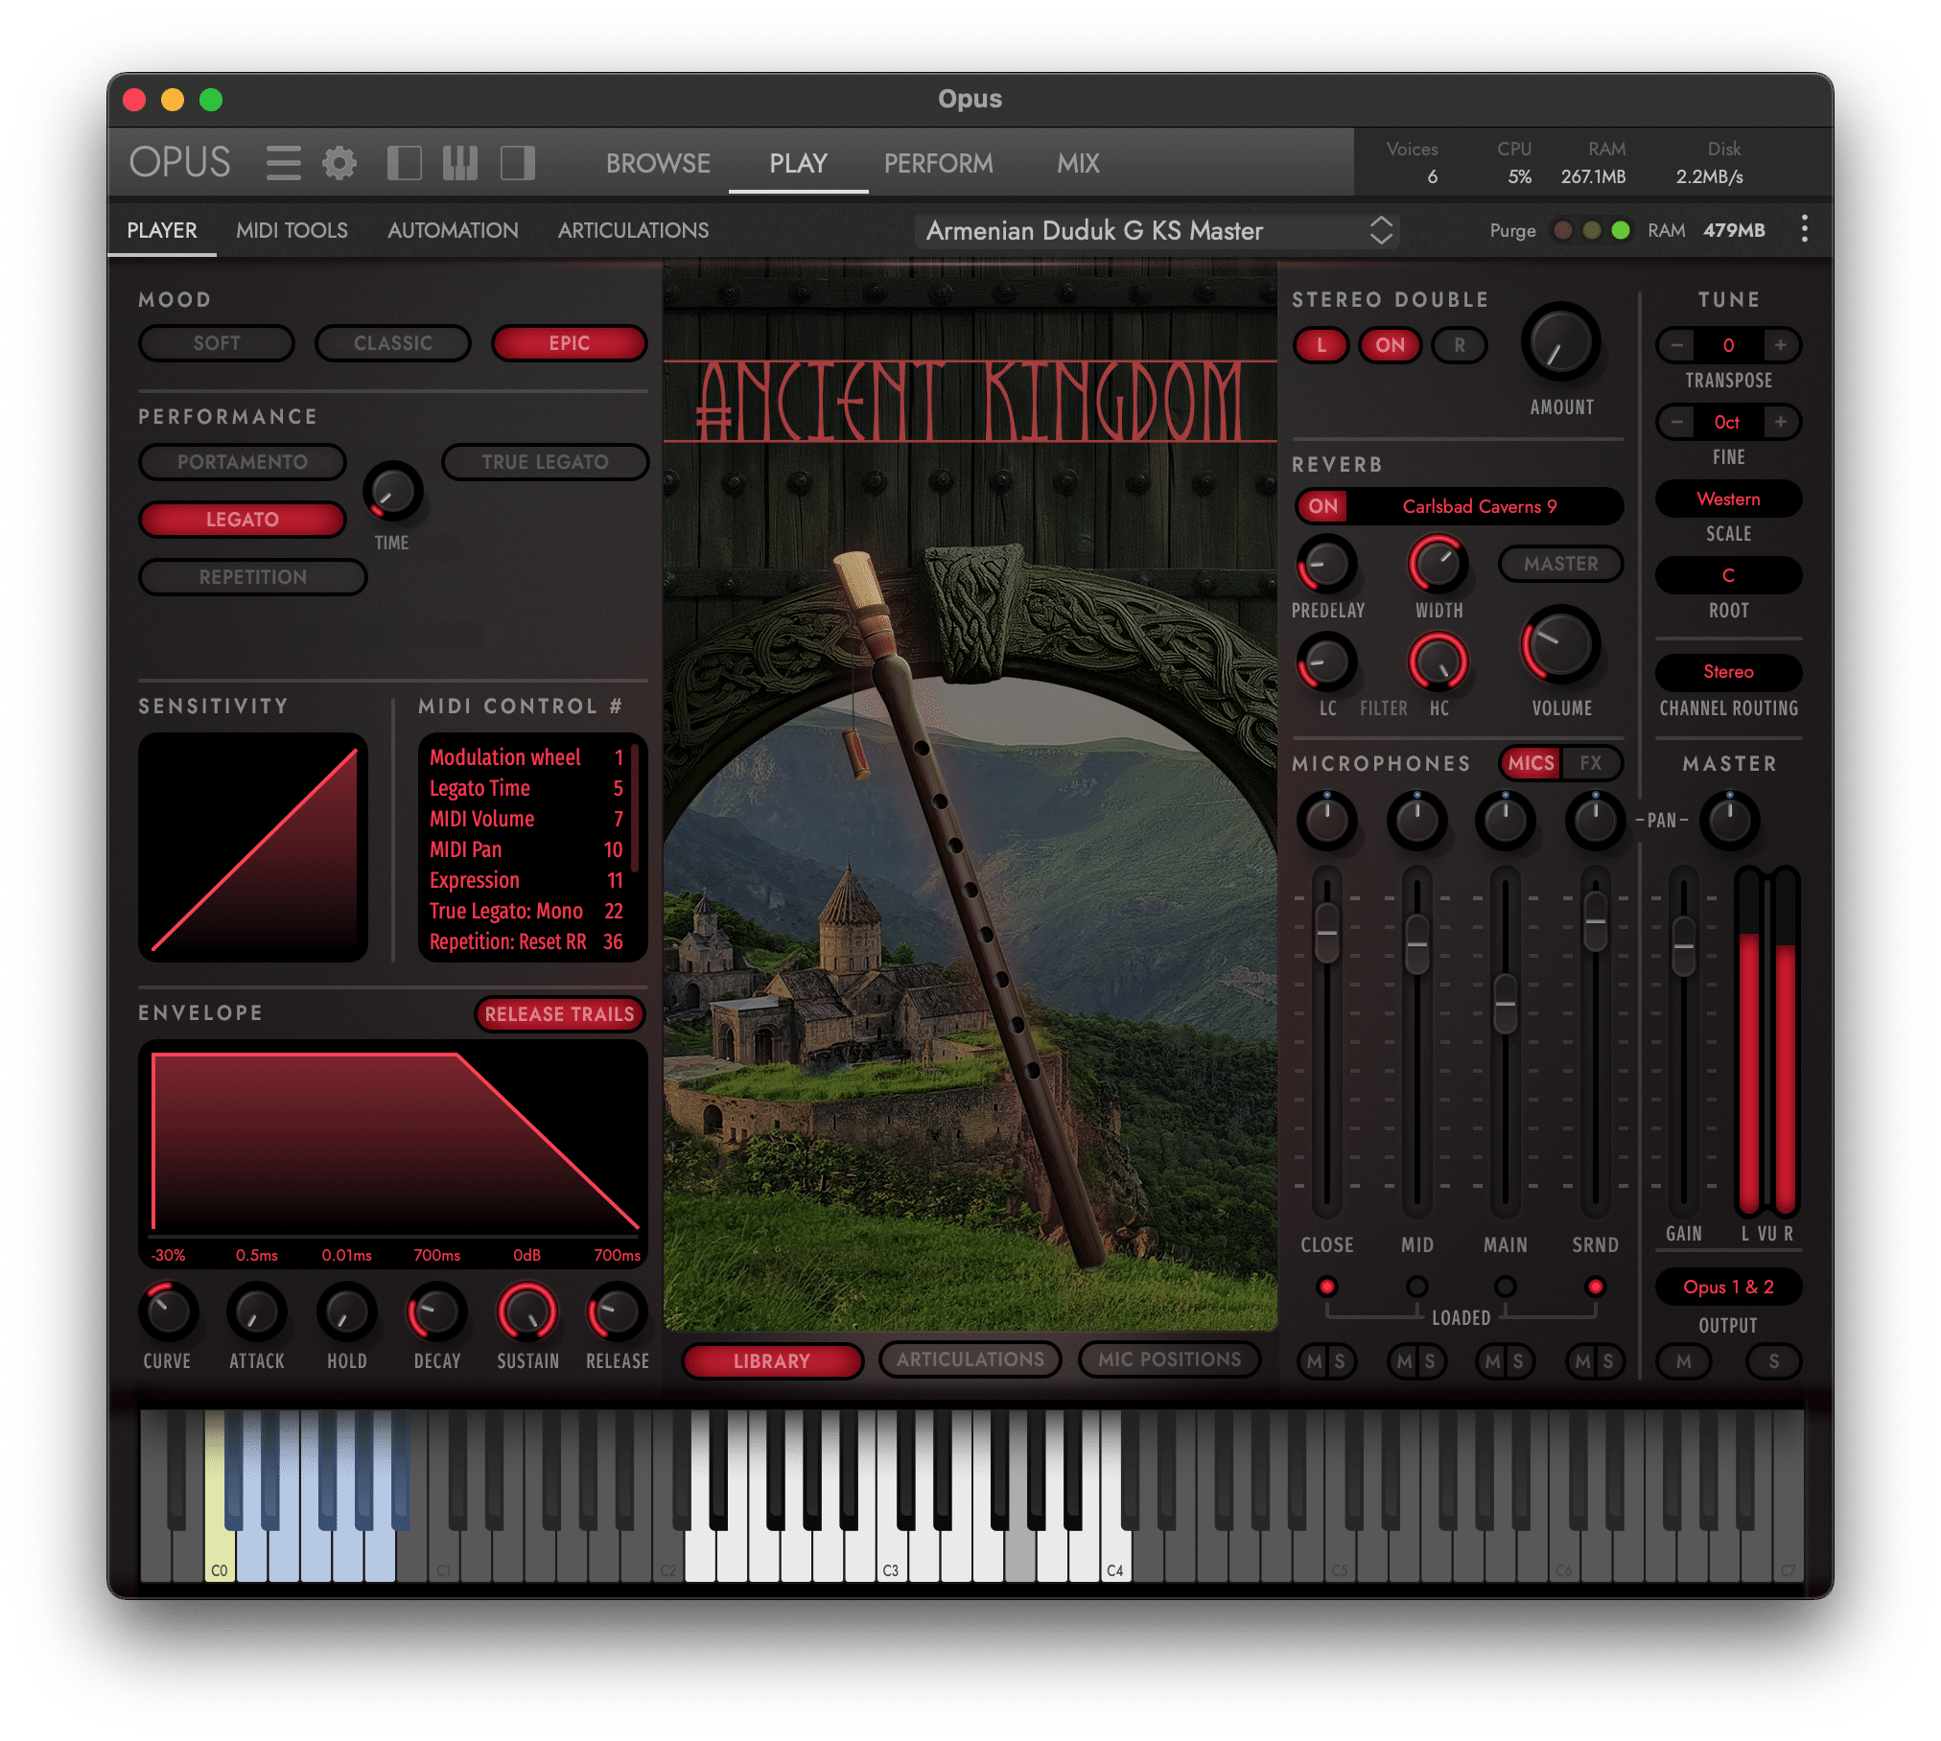Switch to the Perform page
The width and height of the screenshot is (1941, 1741).
point(938,163)
